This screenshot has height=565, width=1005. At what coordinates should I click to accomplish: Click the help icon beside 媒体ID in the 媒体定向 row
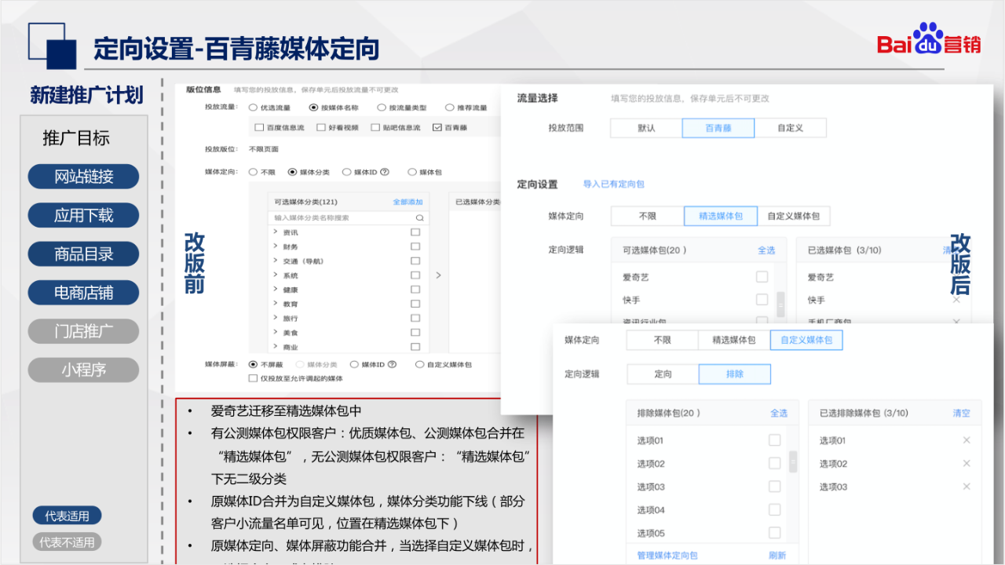[x=385, y=172]
